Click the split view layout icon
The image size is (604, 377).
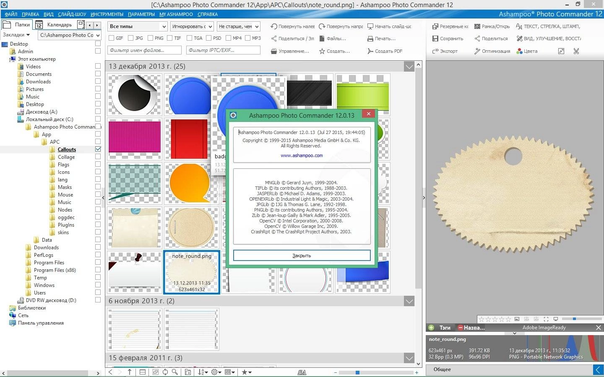click(x=143, y=372)
